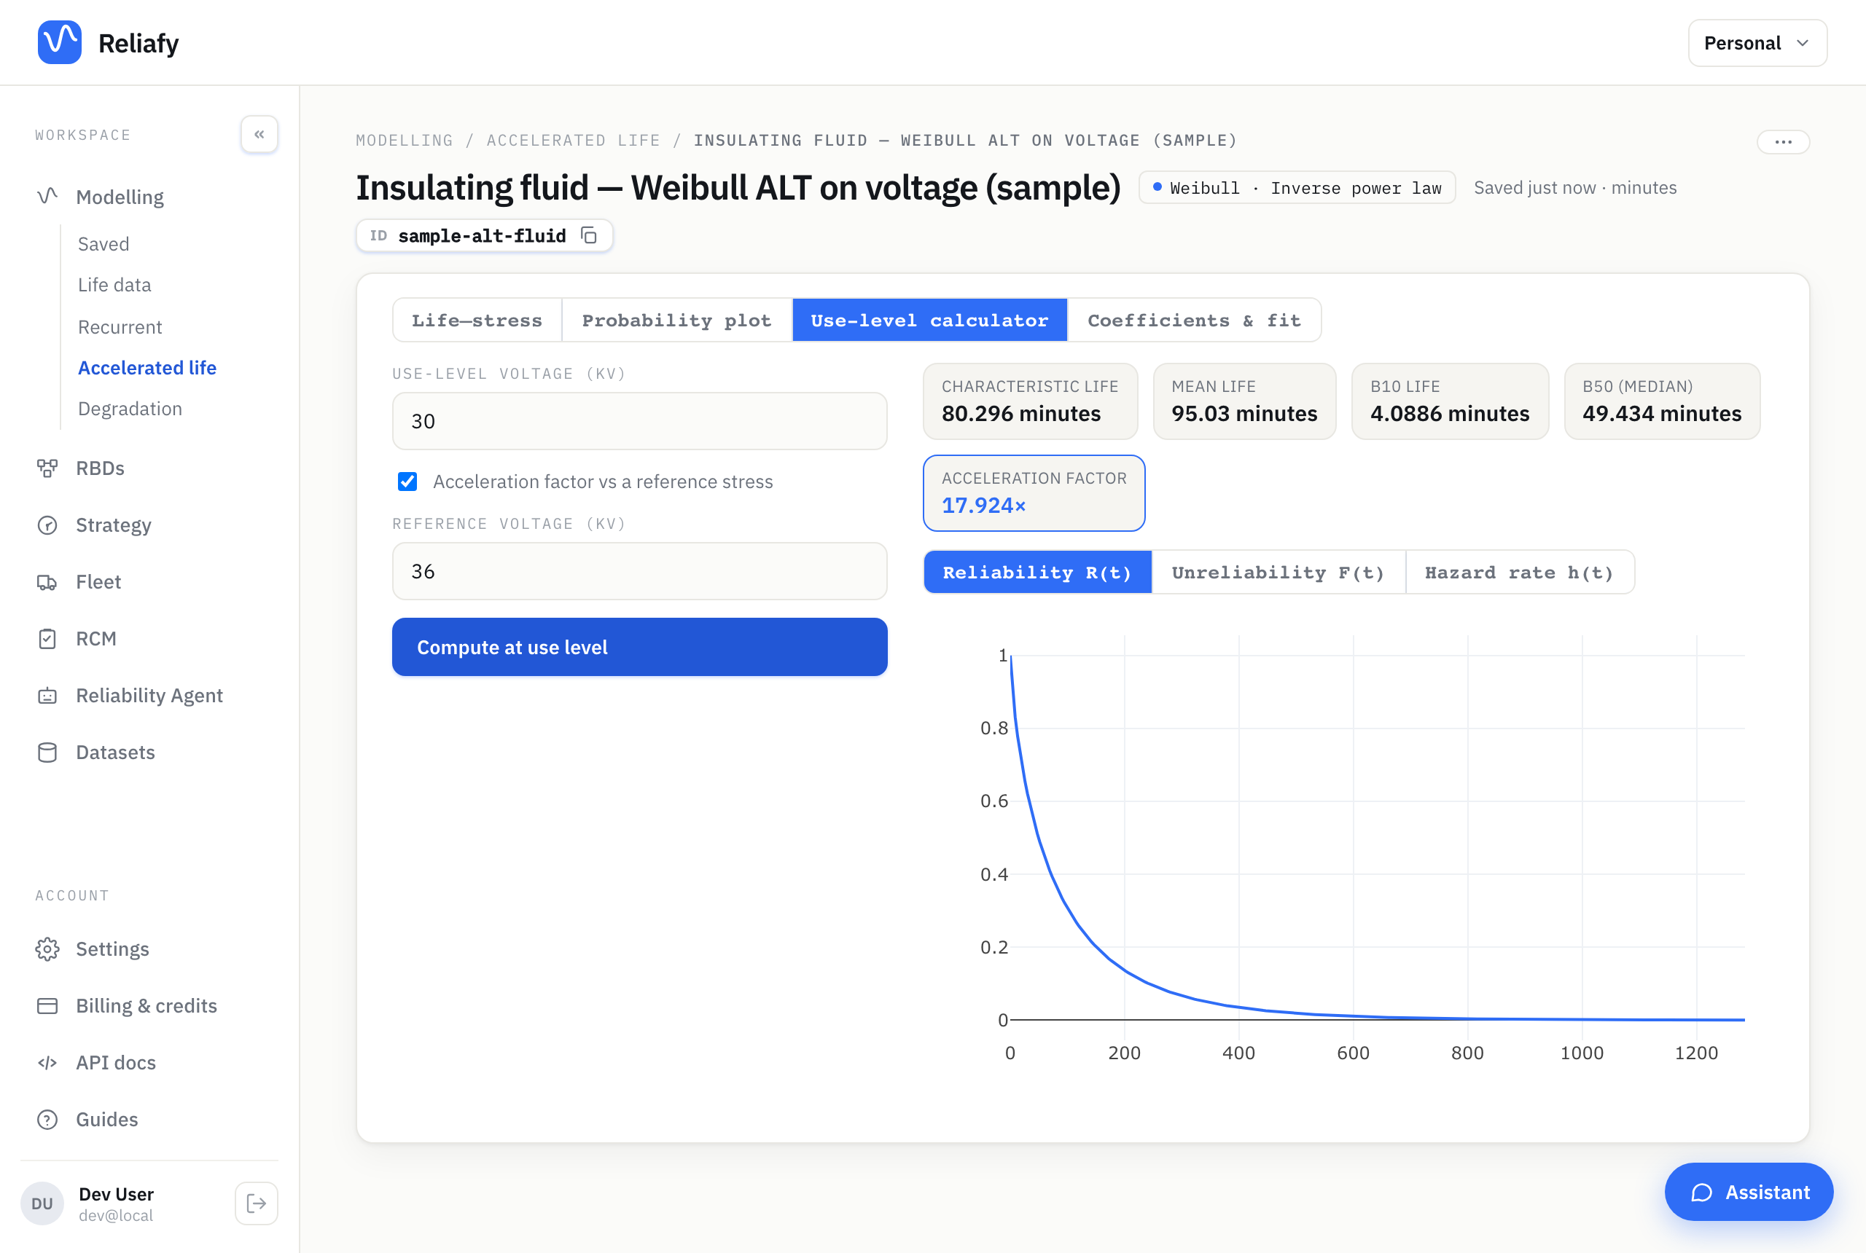Open the Degradation section

coord(130,409)
